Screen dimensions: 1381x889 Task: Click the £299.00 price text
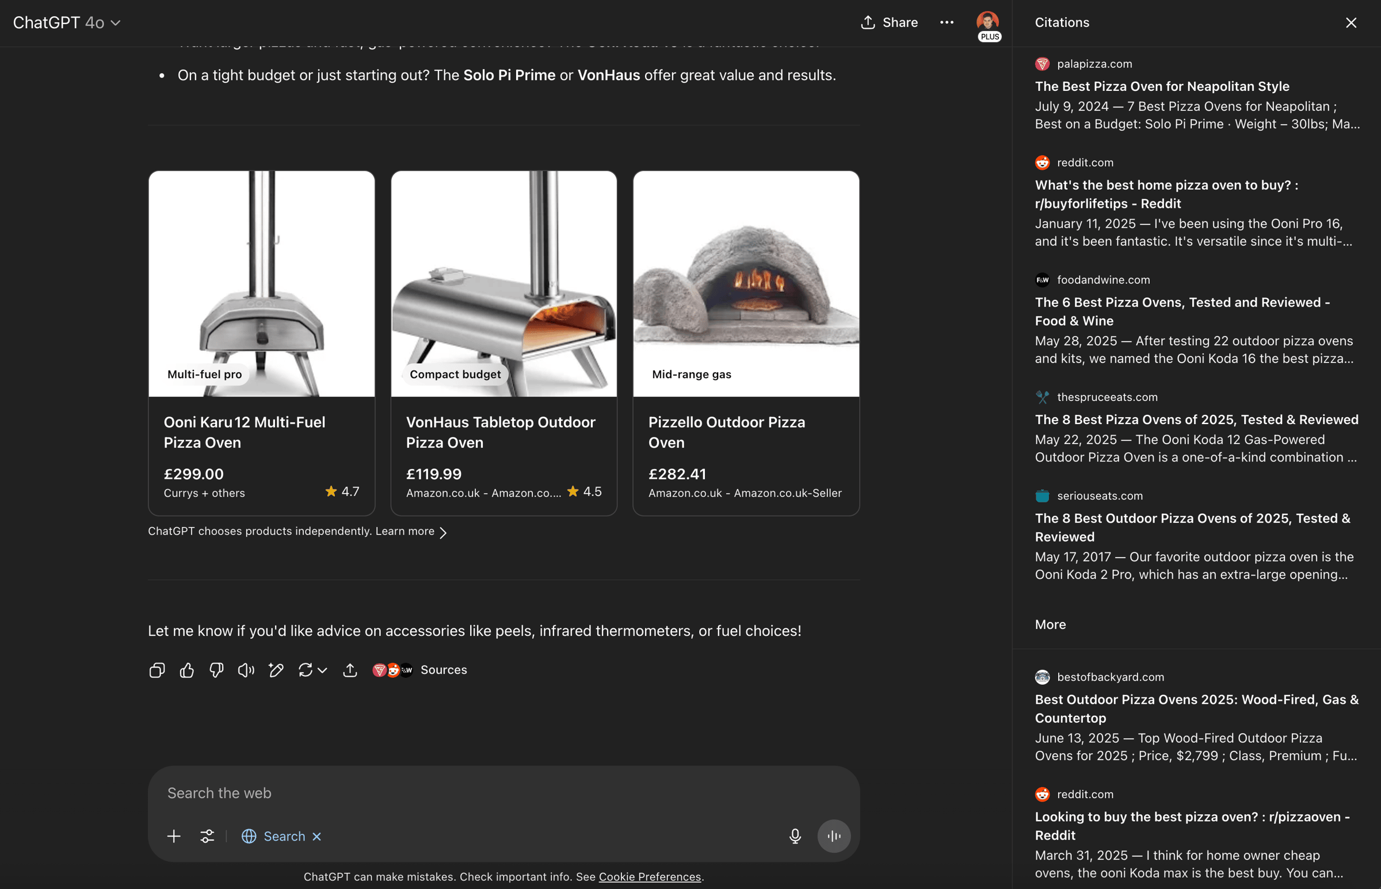193,474
